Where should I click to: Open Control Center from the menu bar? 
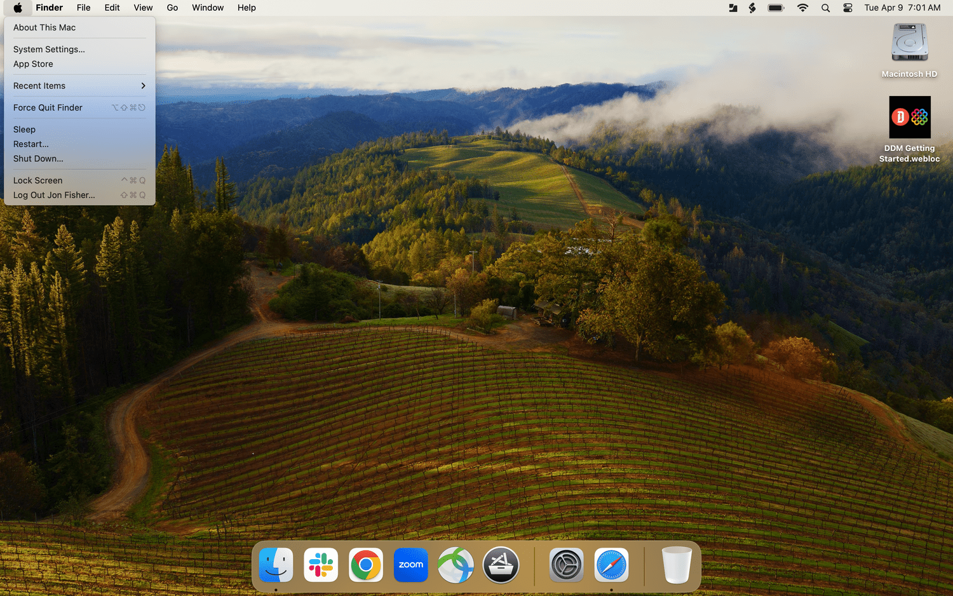tap(848, 8)
